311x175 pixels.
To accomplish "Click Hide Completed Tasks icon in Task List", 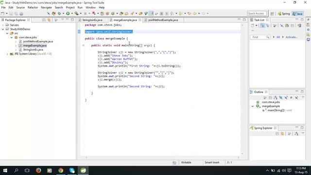I will click(x=282, y=26).
